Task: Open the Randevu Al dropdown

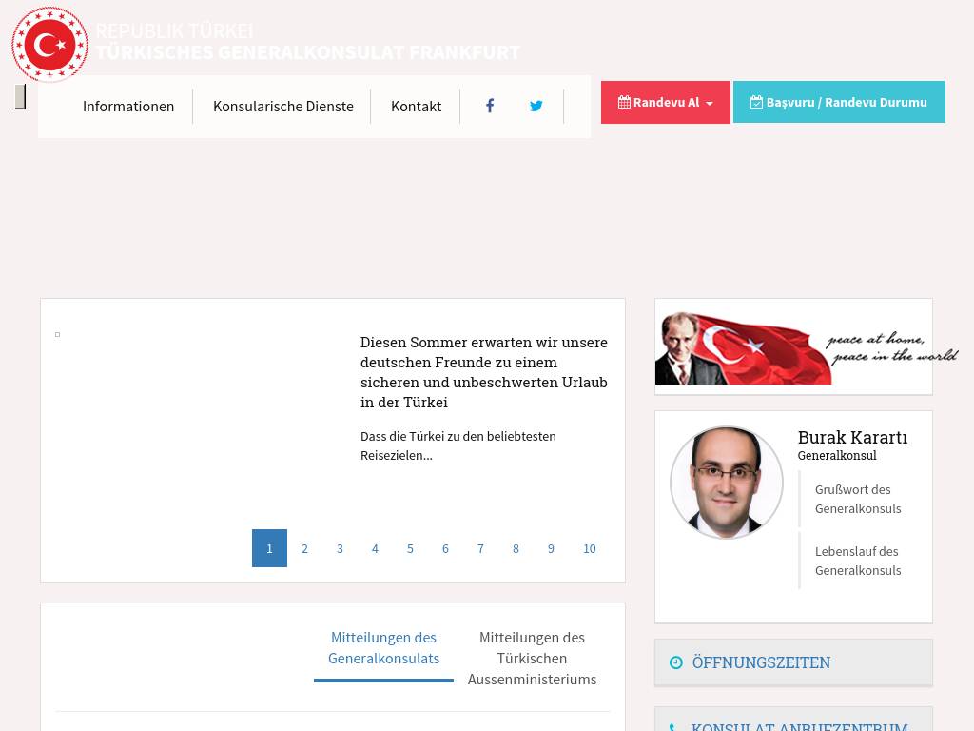Action: point(666,103)
